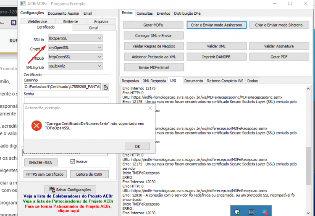The width and height of the screenshot is (315, 216).
Task: Close the Acbrmdfe_exemplo error dialog
Action: click(x=150, y=108)
